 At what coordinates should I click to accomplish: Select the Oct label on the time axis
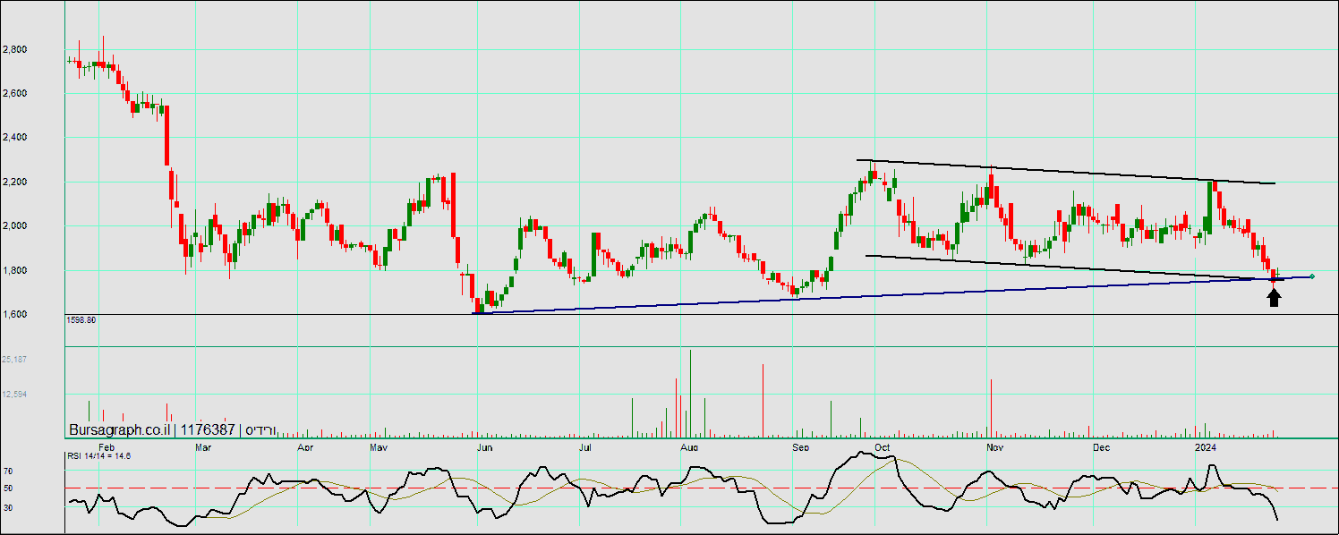coord(882,446)
